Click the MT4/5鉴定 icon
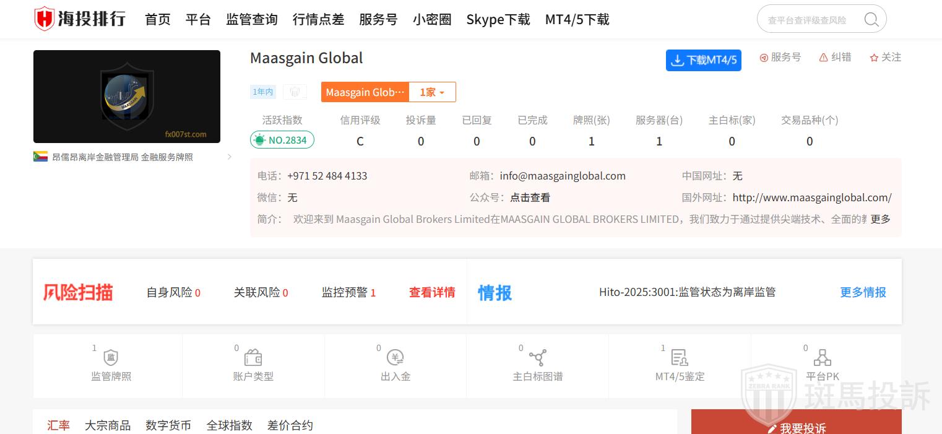This screenshot has width=942, height=434. click(x=680, y=357)
